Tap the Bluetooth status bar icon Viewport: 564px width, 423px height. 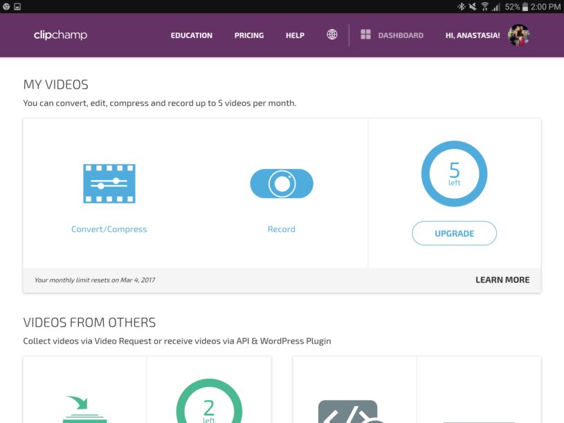click(x=461, y=6)
